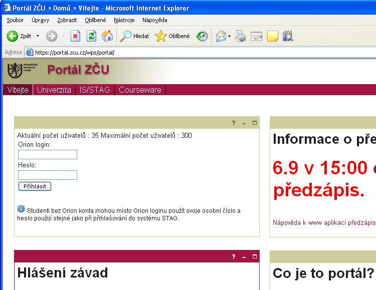
Task: Open the Nápověda menu
Action: click(x=155, y=20)
